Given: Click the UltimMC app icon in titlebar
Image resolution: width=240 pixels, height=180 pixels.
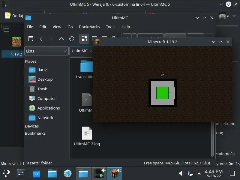Looking at the screenshot, I should pyautogui.click(x=4, y=4).
